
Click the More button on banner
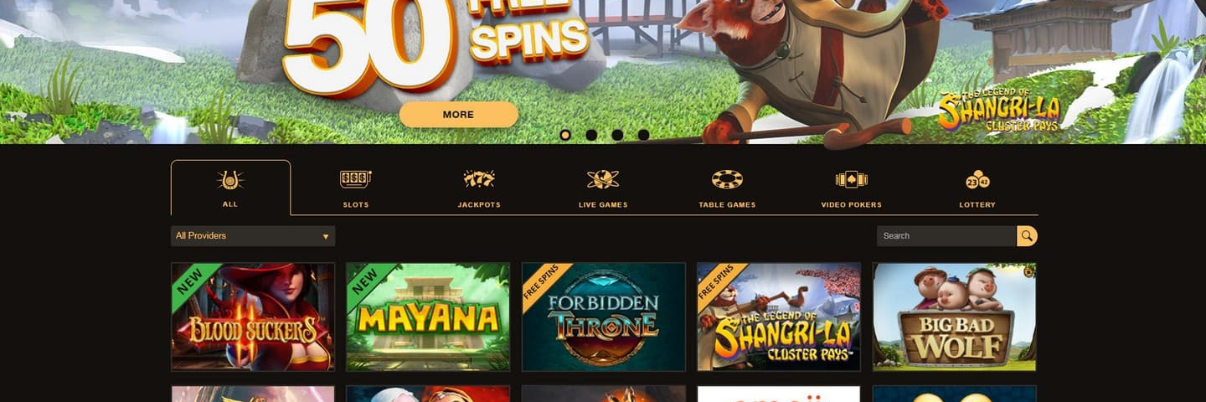458,115
